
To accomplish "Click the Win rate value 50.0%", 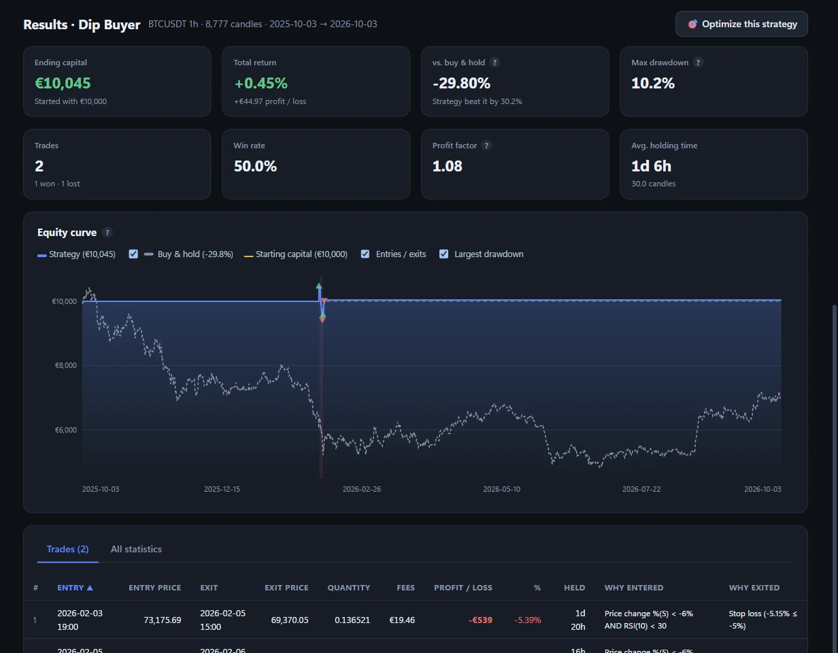I will 255,166.
